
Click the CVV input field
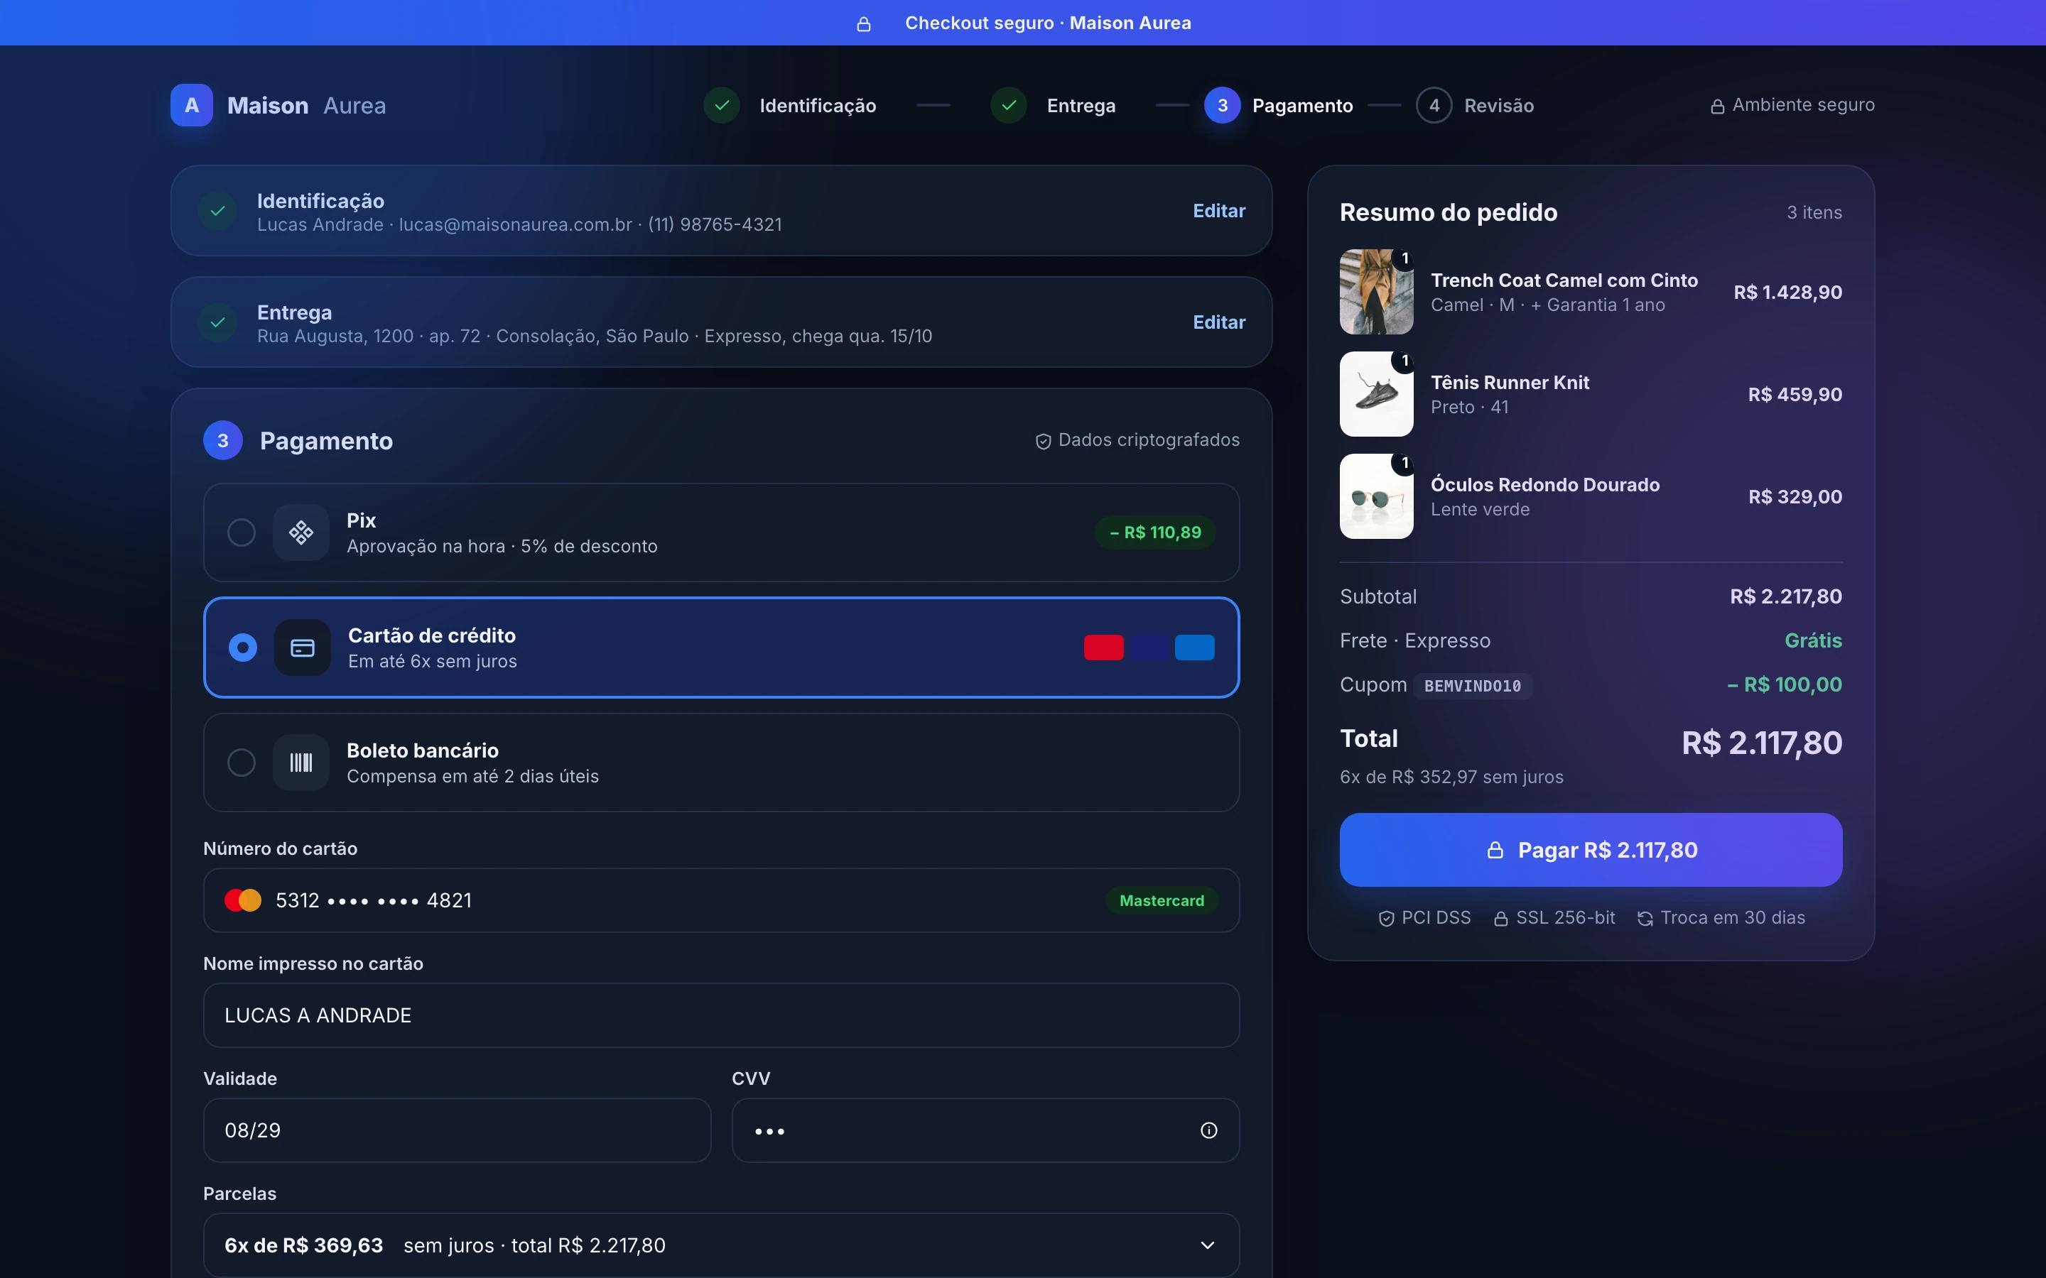[985, 1130]
